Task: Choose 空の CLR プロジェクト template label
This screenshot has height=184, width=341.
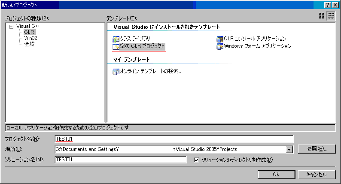Action: click(142, 46)
